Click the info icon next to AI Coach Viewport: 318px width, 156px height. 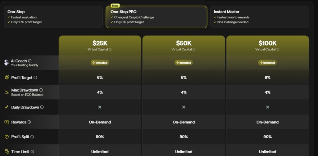point(30,61)
